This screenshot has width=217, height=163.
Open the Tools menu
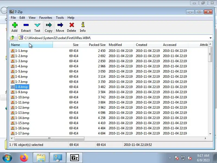60,18
